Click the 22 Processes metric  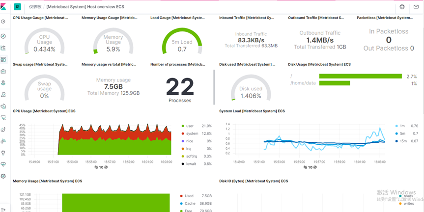[180, 90]
